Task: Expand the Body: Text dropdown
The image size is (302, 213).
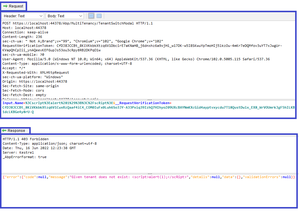Action: 65,16
